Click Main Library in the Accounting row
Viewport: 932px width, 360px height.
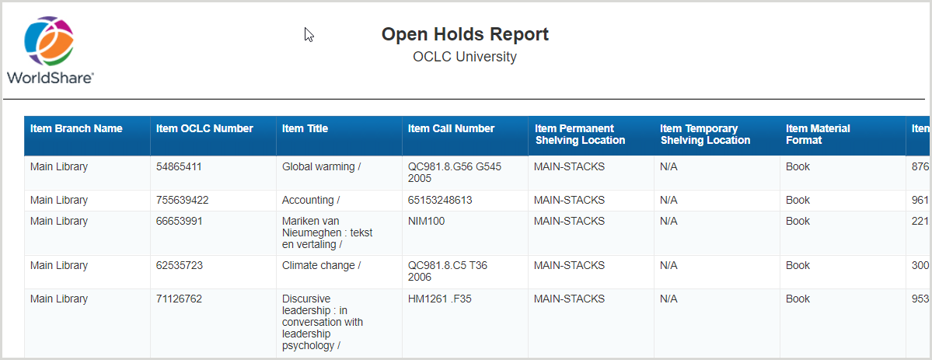[x=59, y=200]
